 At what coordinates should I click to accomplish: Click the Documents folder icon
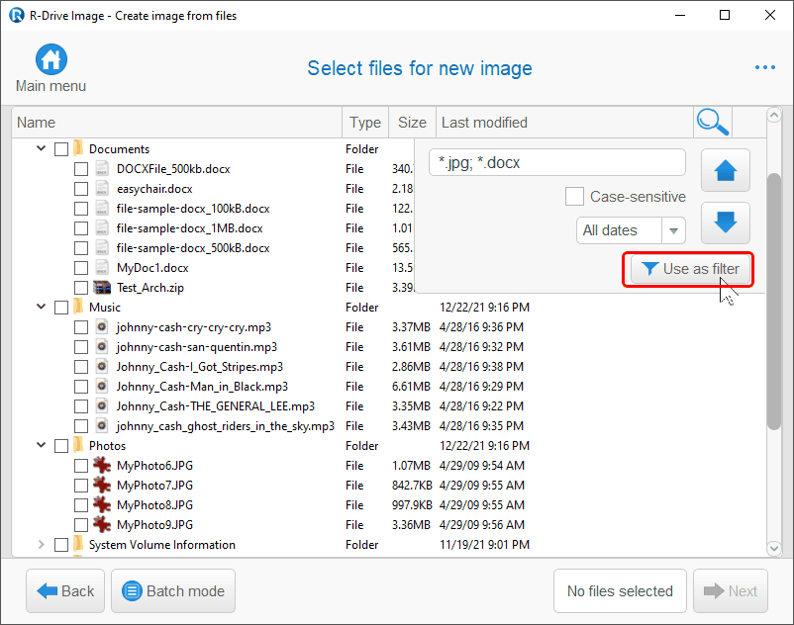[x=78, y=148]
